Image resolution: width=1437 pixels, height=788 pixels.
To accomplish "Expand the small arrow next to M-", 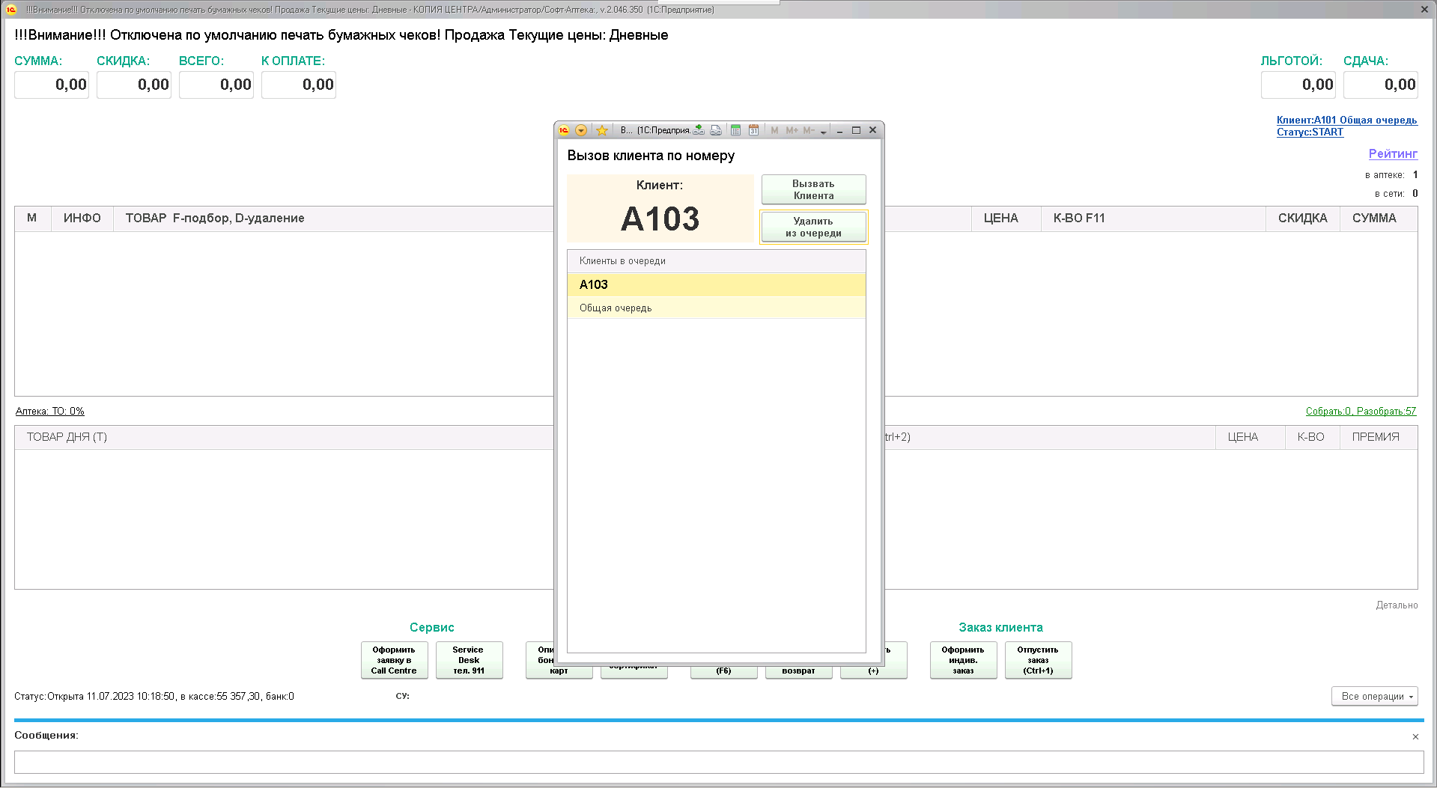I will tap(823, 131).
